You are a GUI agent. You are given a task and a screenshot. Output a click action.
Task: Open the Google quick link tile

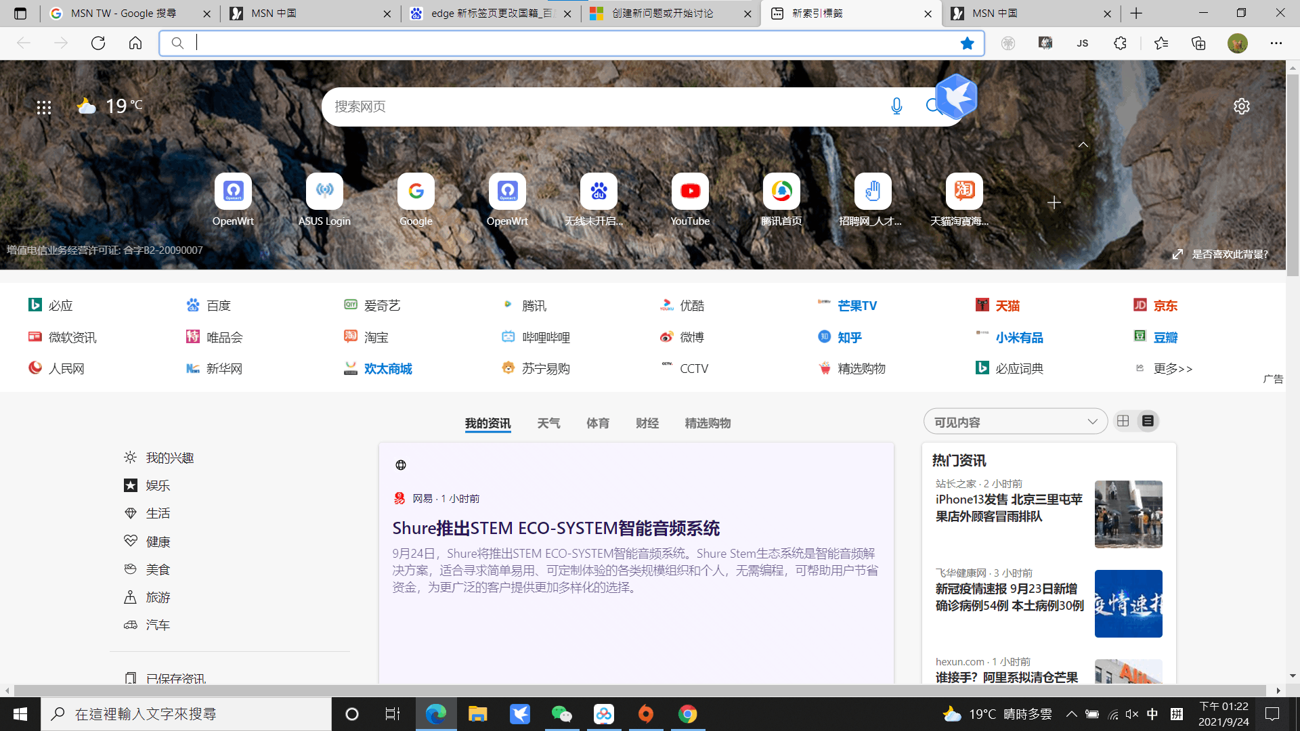coord(416,200)
